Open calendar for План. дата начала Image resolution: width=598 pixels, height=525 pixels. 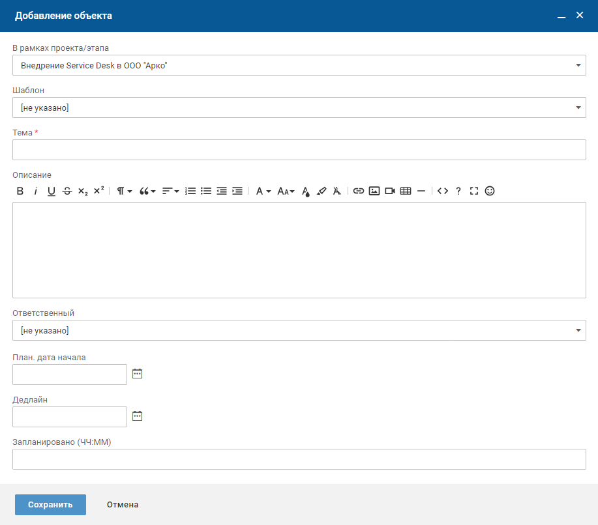coord(137,374)
